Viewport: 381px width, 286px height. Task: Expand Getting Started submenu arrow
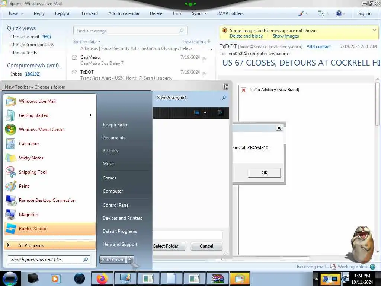(x=91, y=115)
